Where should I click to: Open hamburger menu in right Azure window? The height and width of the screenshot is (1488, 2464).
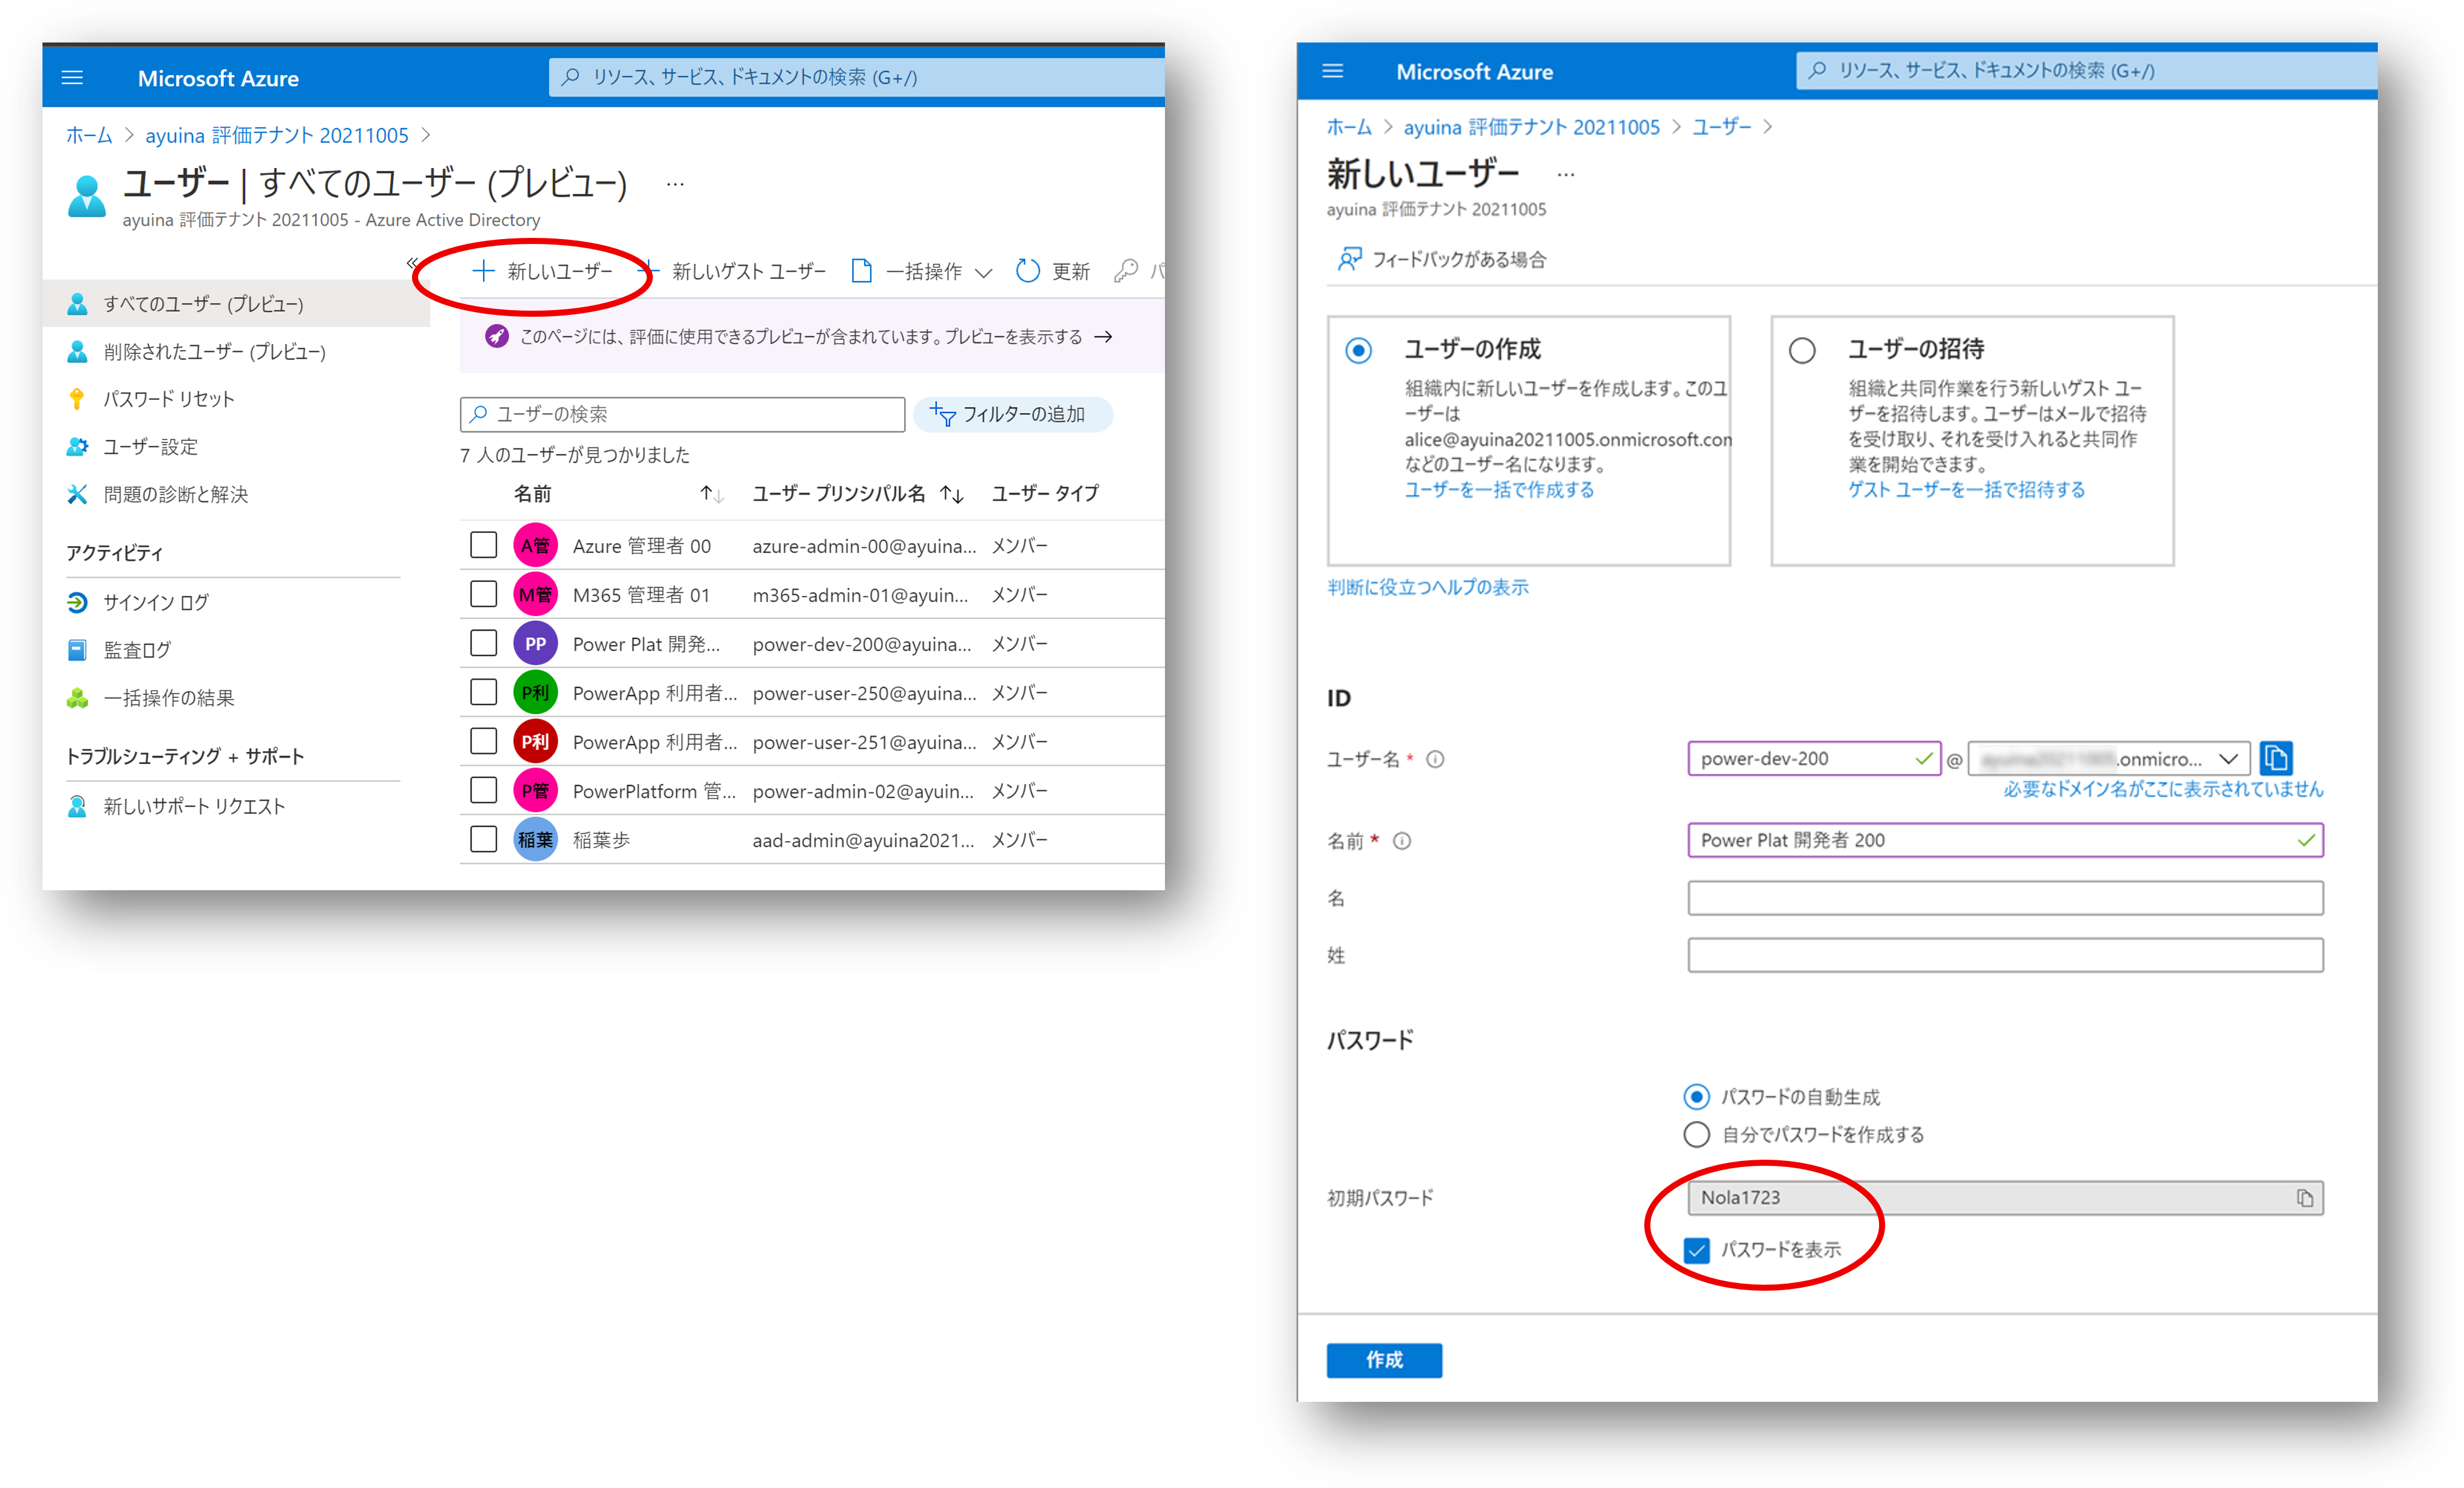(x=1332, y=71)
